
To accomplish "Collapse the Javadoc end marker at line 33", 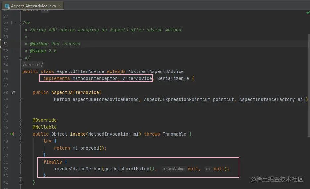I will click(x=20, y=58).
